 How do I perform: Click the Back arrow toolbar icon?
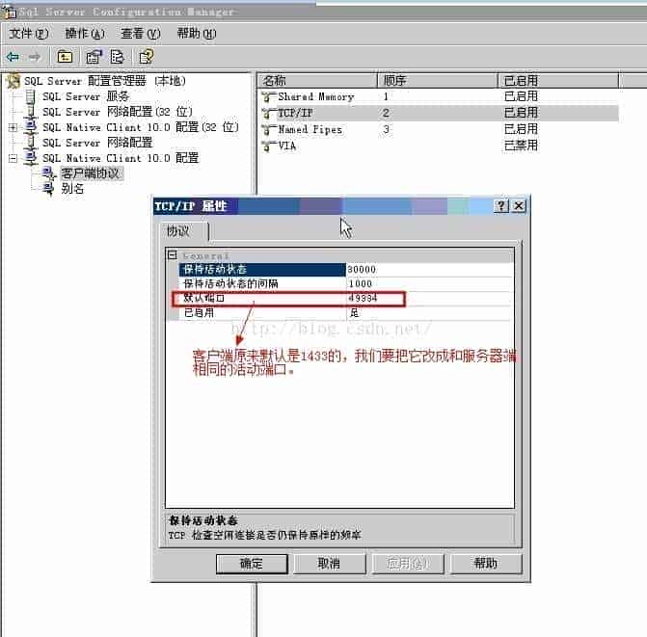click(13, 57)
